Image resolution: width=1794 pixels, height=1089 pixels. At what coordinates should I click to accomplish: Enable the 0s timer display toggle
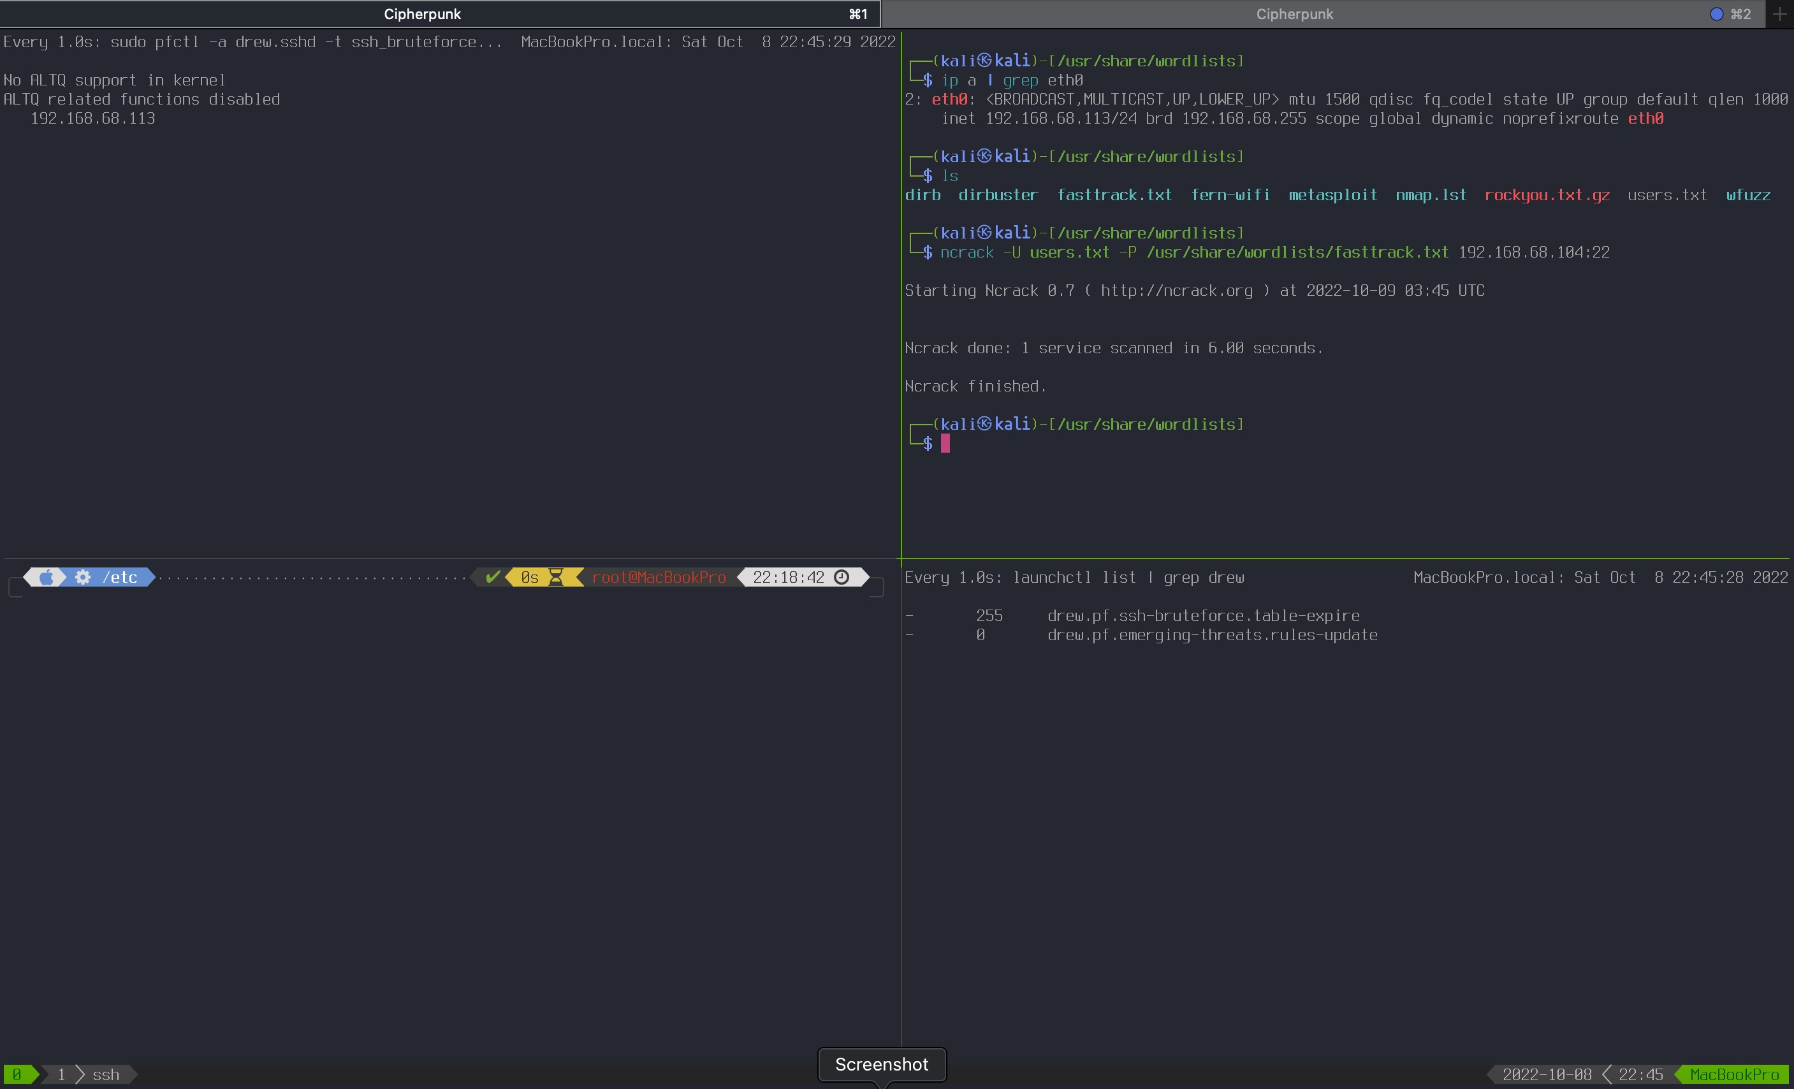point(539,578)
